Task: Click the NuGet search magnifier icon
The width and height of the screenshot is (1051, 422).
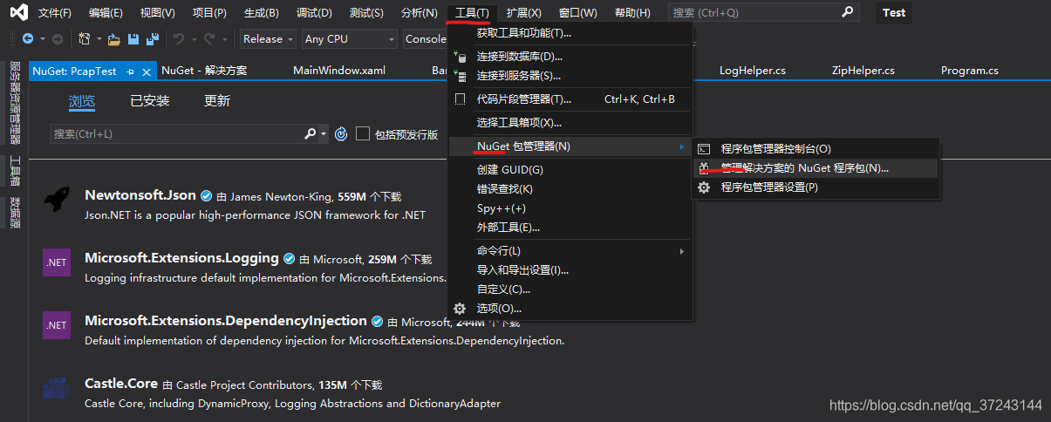Action: (310, 134)
